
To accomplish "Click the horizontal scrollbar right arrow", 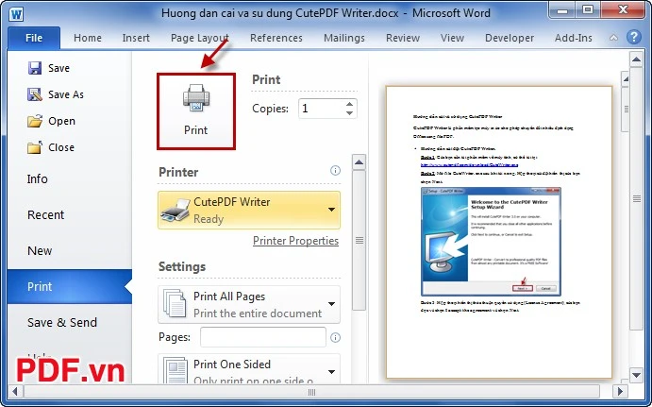I will click(x=620, y=392).
